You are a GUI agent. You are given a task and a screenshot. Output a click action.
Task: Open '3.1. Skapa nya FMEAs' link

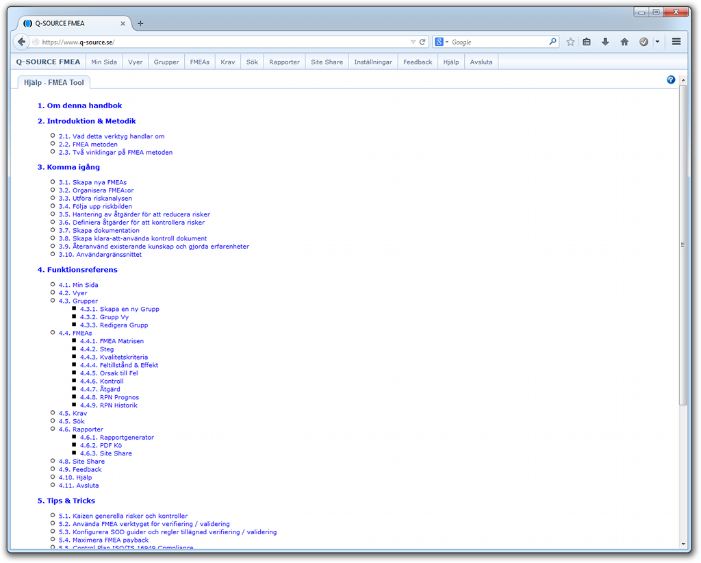[x=92, y=182]
